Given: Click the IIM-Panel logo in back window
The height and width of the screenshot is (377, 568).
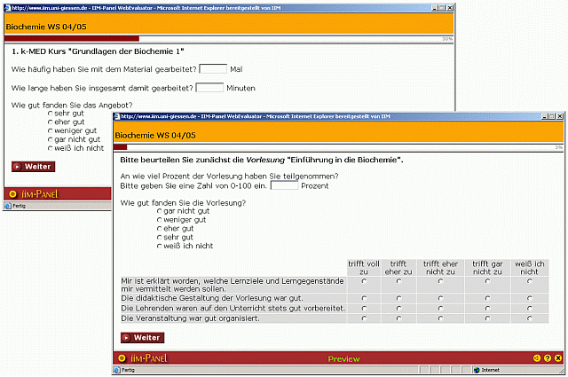Looking at the screenshot, I should point(33,193).
